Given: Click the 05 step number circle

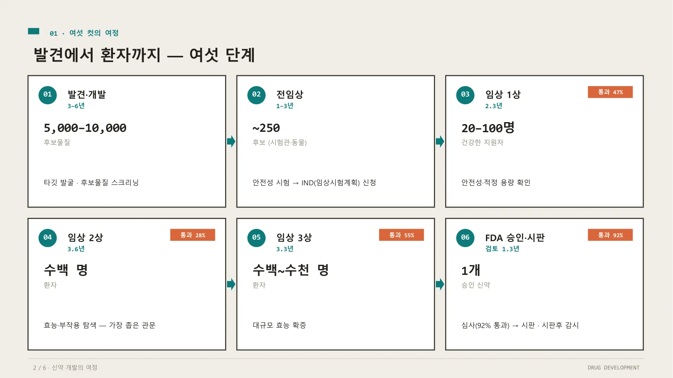Looking at the screenshot, I should coord(257,238).
